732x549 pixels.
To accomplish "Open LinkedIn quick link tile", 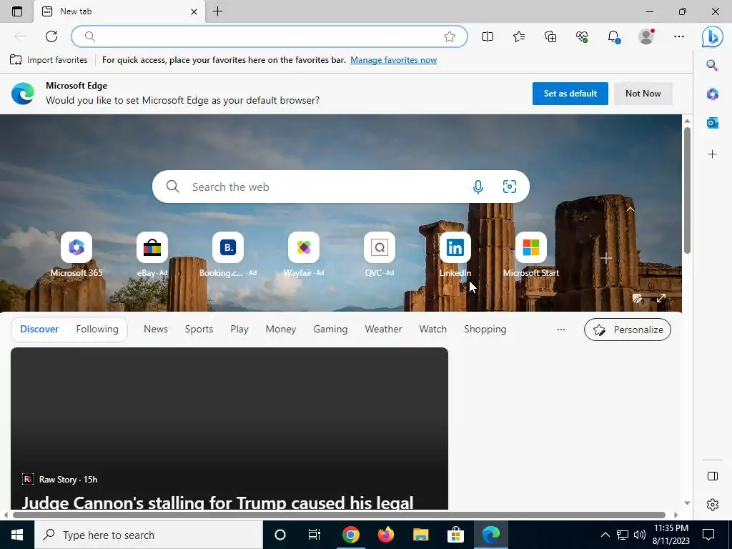I will point(455,254).
